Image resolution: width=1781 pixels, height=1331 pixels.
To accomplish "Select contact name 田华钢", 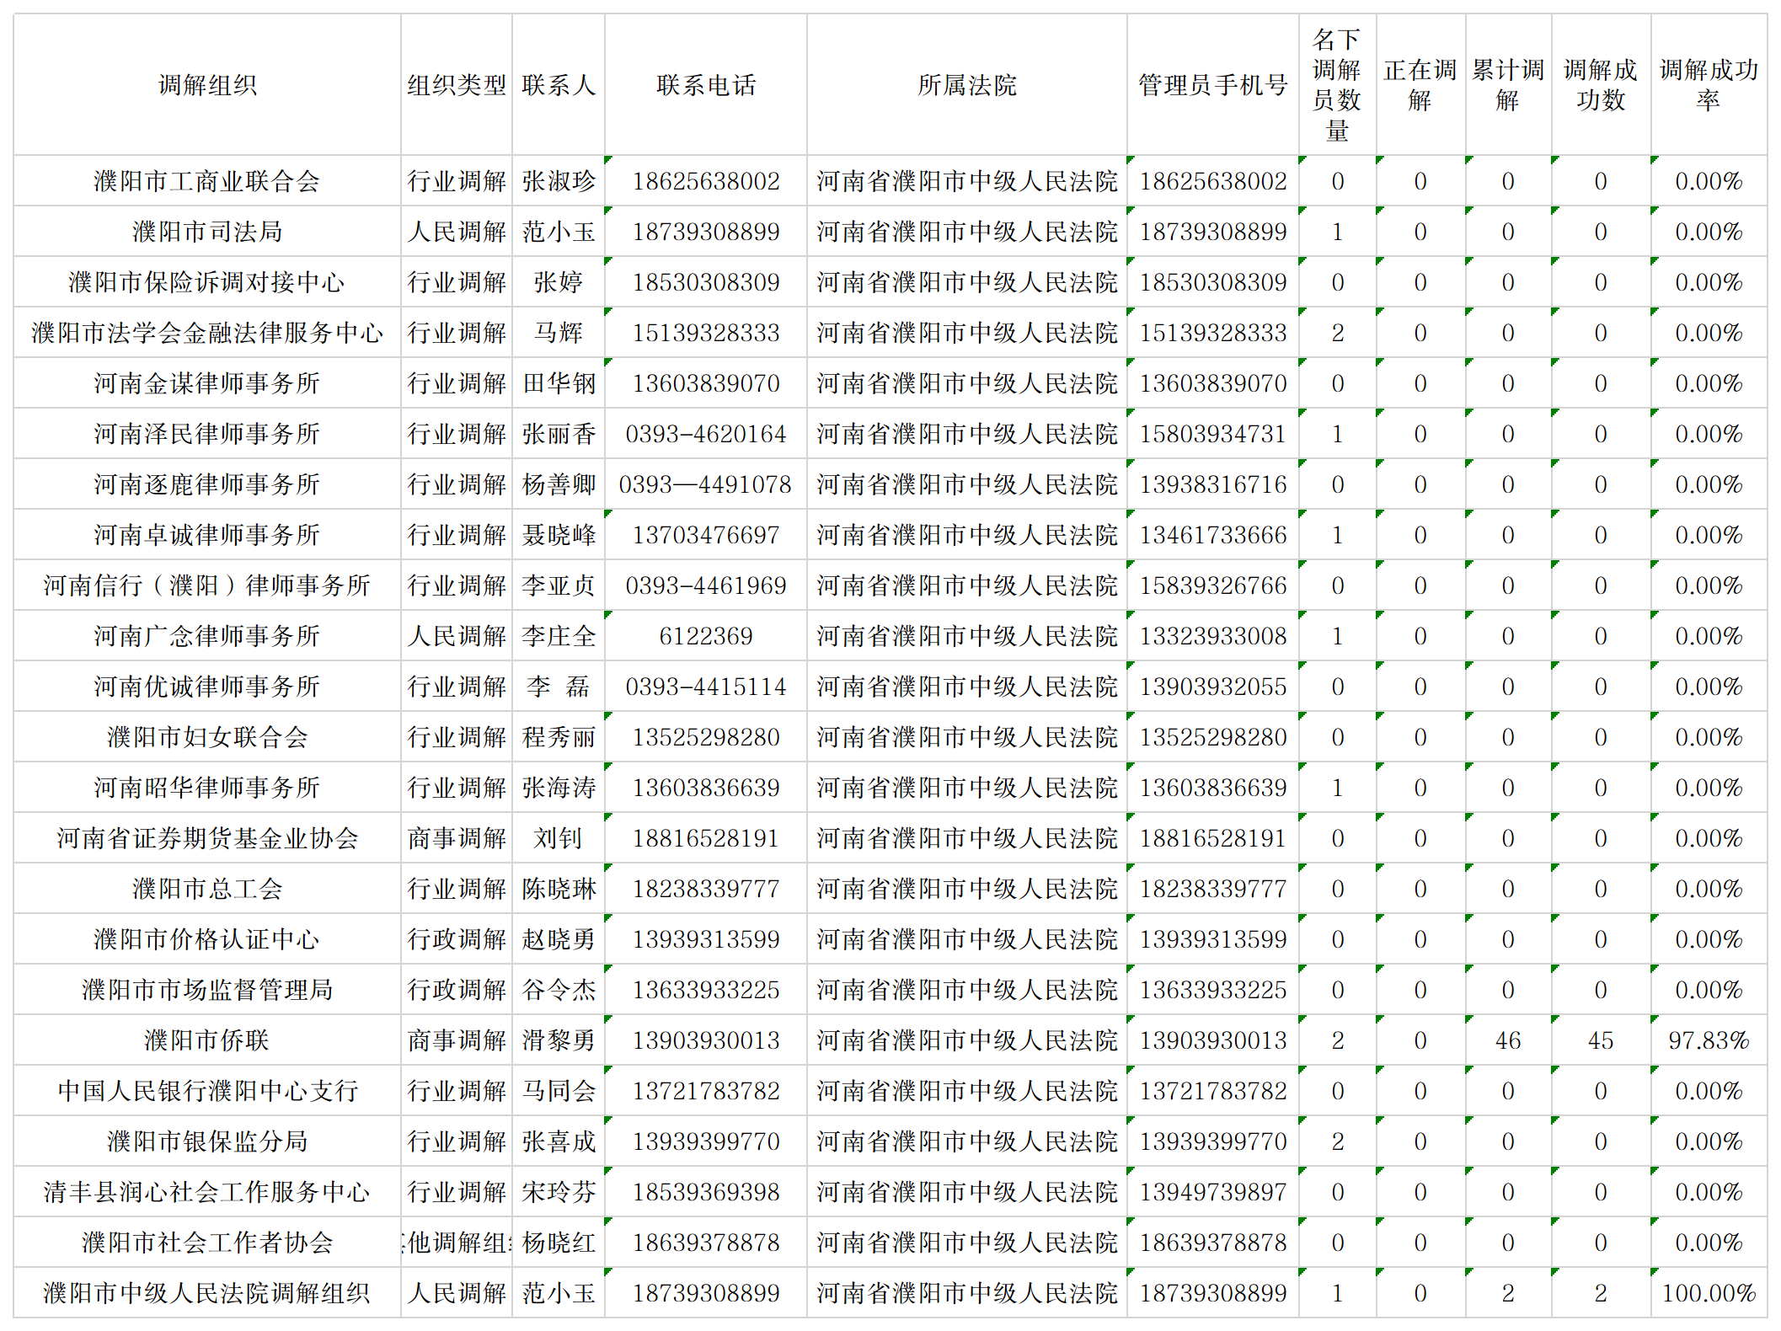I will pos(559,383).
